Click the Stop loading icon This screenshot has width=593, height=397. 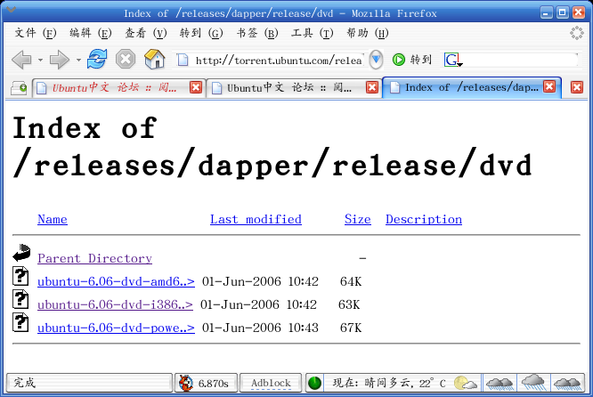[126, 60]
